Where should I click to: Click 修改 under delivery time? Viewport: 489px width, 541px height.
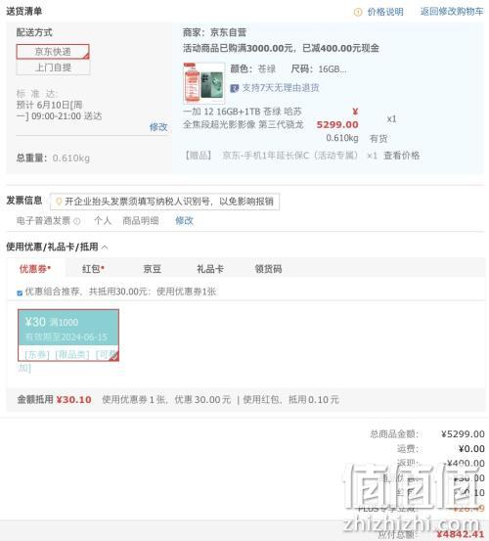coord(158,127)
